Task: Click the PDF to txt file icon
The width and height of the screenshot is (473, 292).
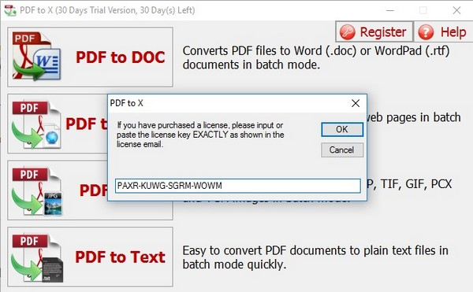Action: [37, 258]
